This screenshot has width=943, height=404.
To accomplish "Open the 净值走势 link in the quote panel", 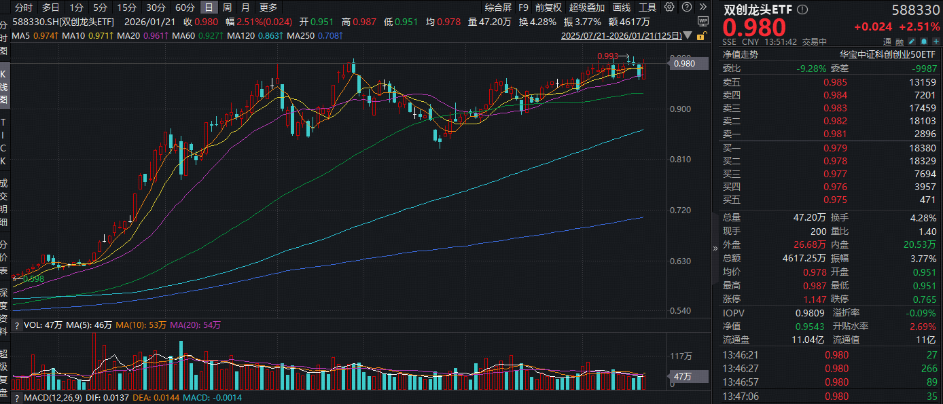I will [x=740, y=54].
